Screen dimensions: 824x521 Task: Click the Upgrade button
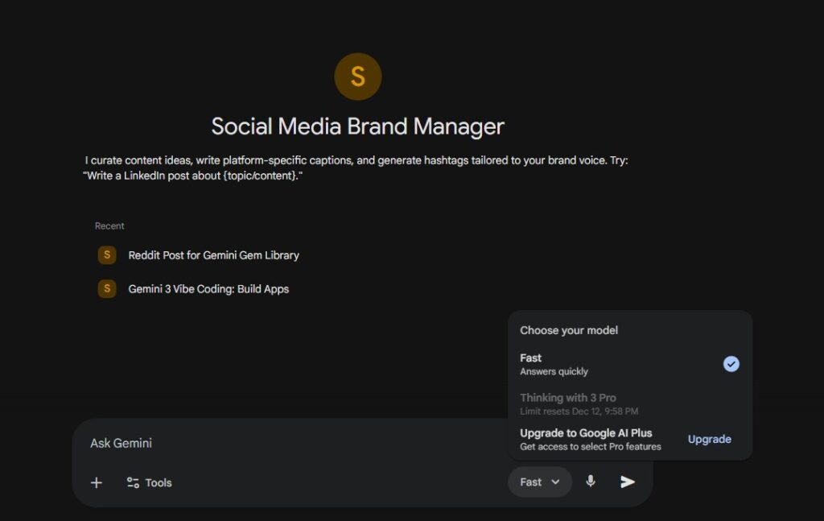pyautogui.click(x=709, y=439)
